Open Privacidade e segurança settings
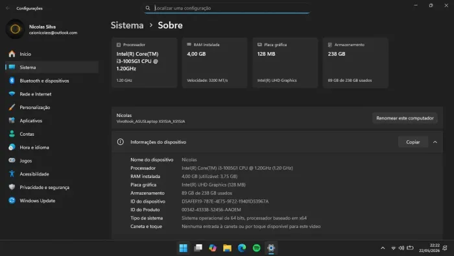The height and width of the screenshot is (256, 454). click(x=52, y=187)
